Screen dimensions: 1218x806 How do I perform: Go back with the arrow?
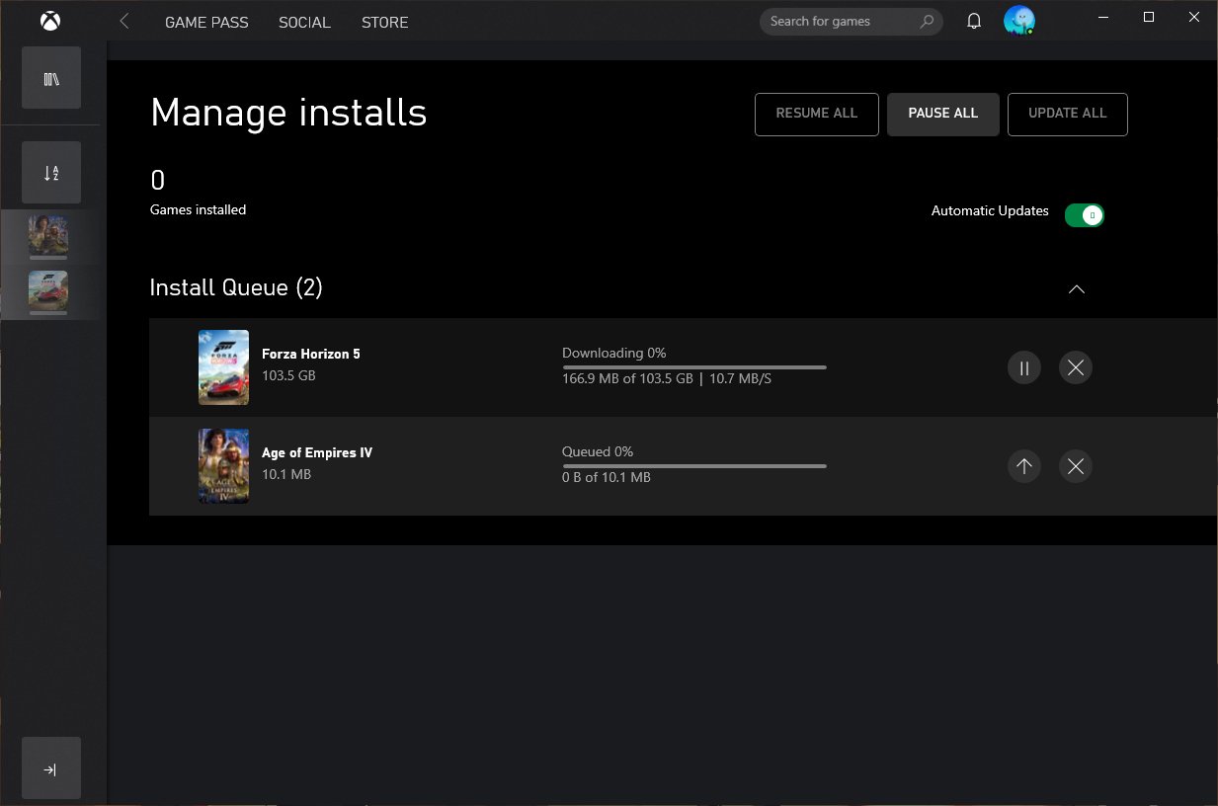(124, 21)
